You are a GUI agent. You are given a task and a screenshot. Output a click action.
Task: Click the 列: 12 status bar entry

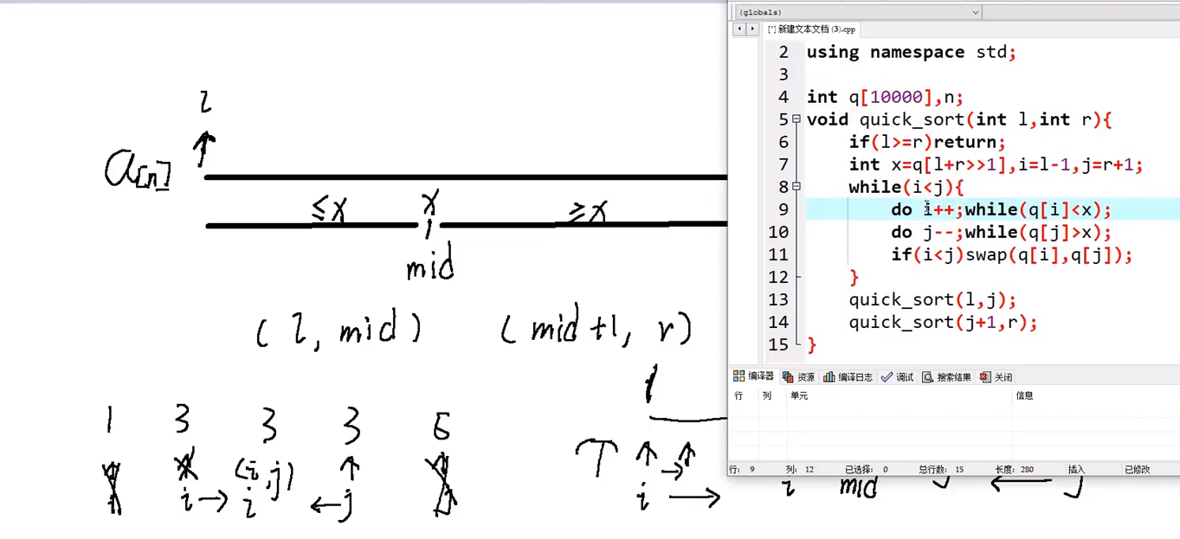click(x=800, y=470)
